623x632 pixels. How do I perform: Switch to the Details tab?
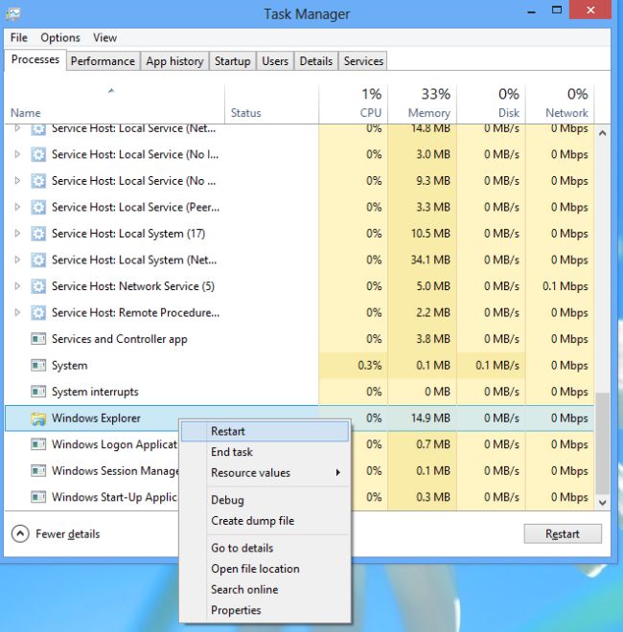pyautogui.click(x=316, y=61)
